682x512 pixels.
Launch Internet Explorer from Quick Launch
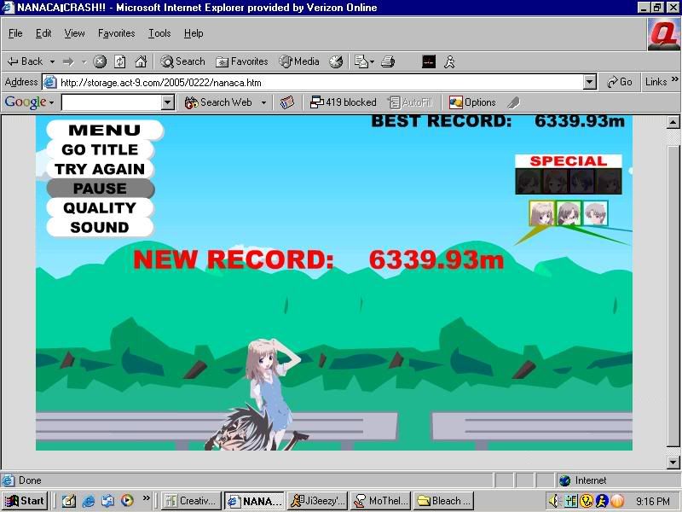[89, 501]
